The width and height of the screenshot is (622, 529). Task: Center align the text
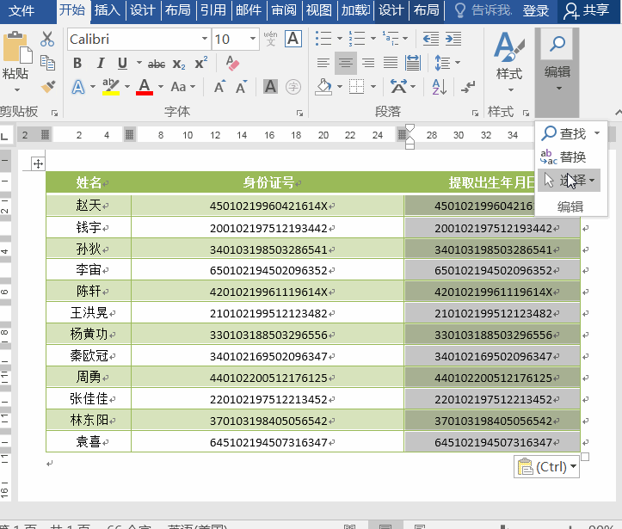pyautogui.click(x=346, y=63)
